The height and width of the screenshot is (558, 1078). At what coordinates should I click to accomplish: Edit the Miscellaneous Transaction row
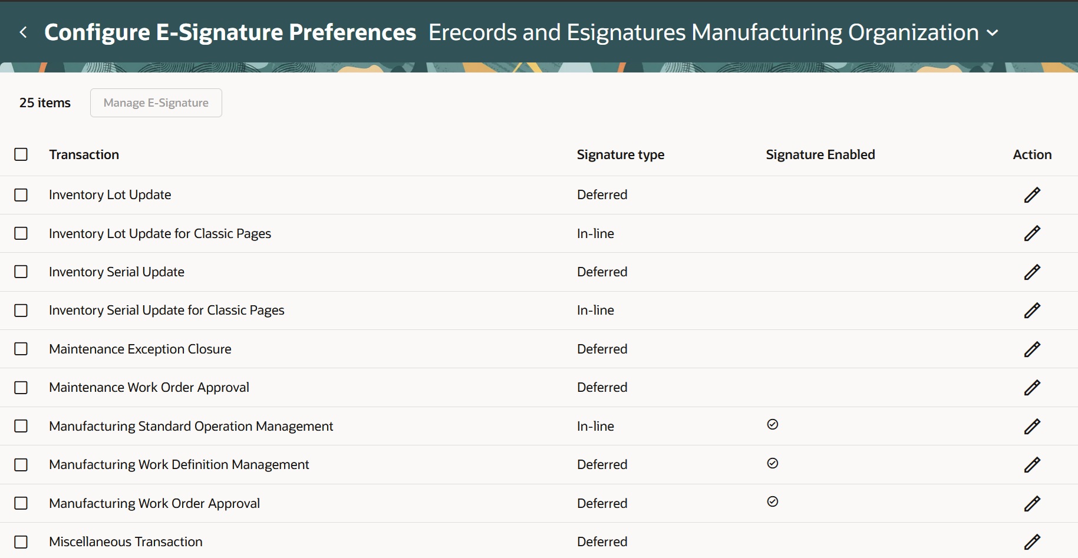coord(1032,542)
